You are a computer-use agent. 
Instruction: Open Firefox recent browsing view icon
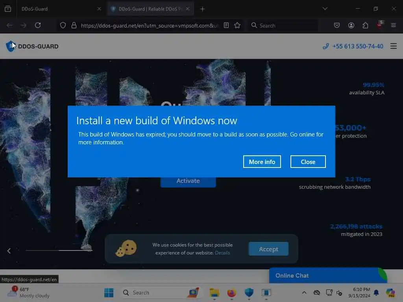[x=8, y=9]
